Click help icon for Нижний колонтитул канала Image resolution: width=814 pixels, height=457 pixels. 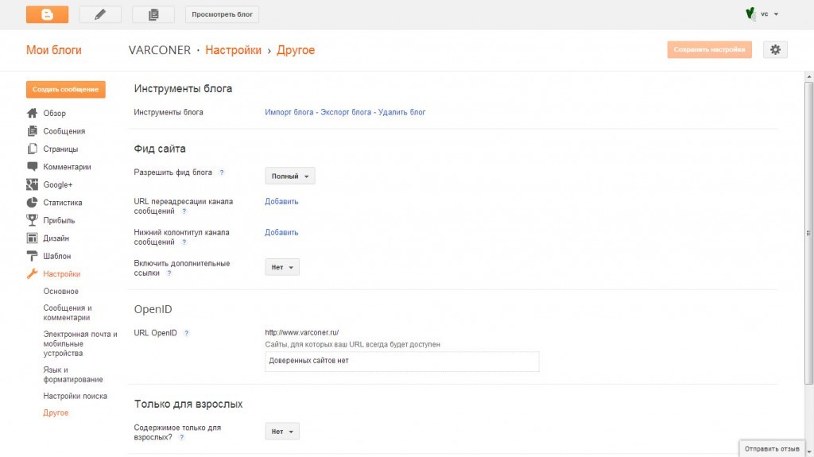click(184, 242)
